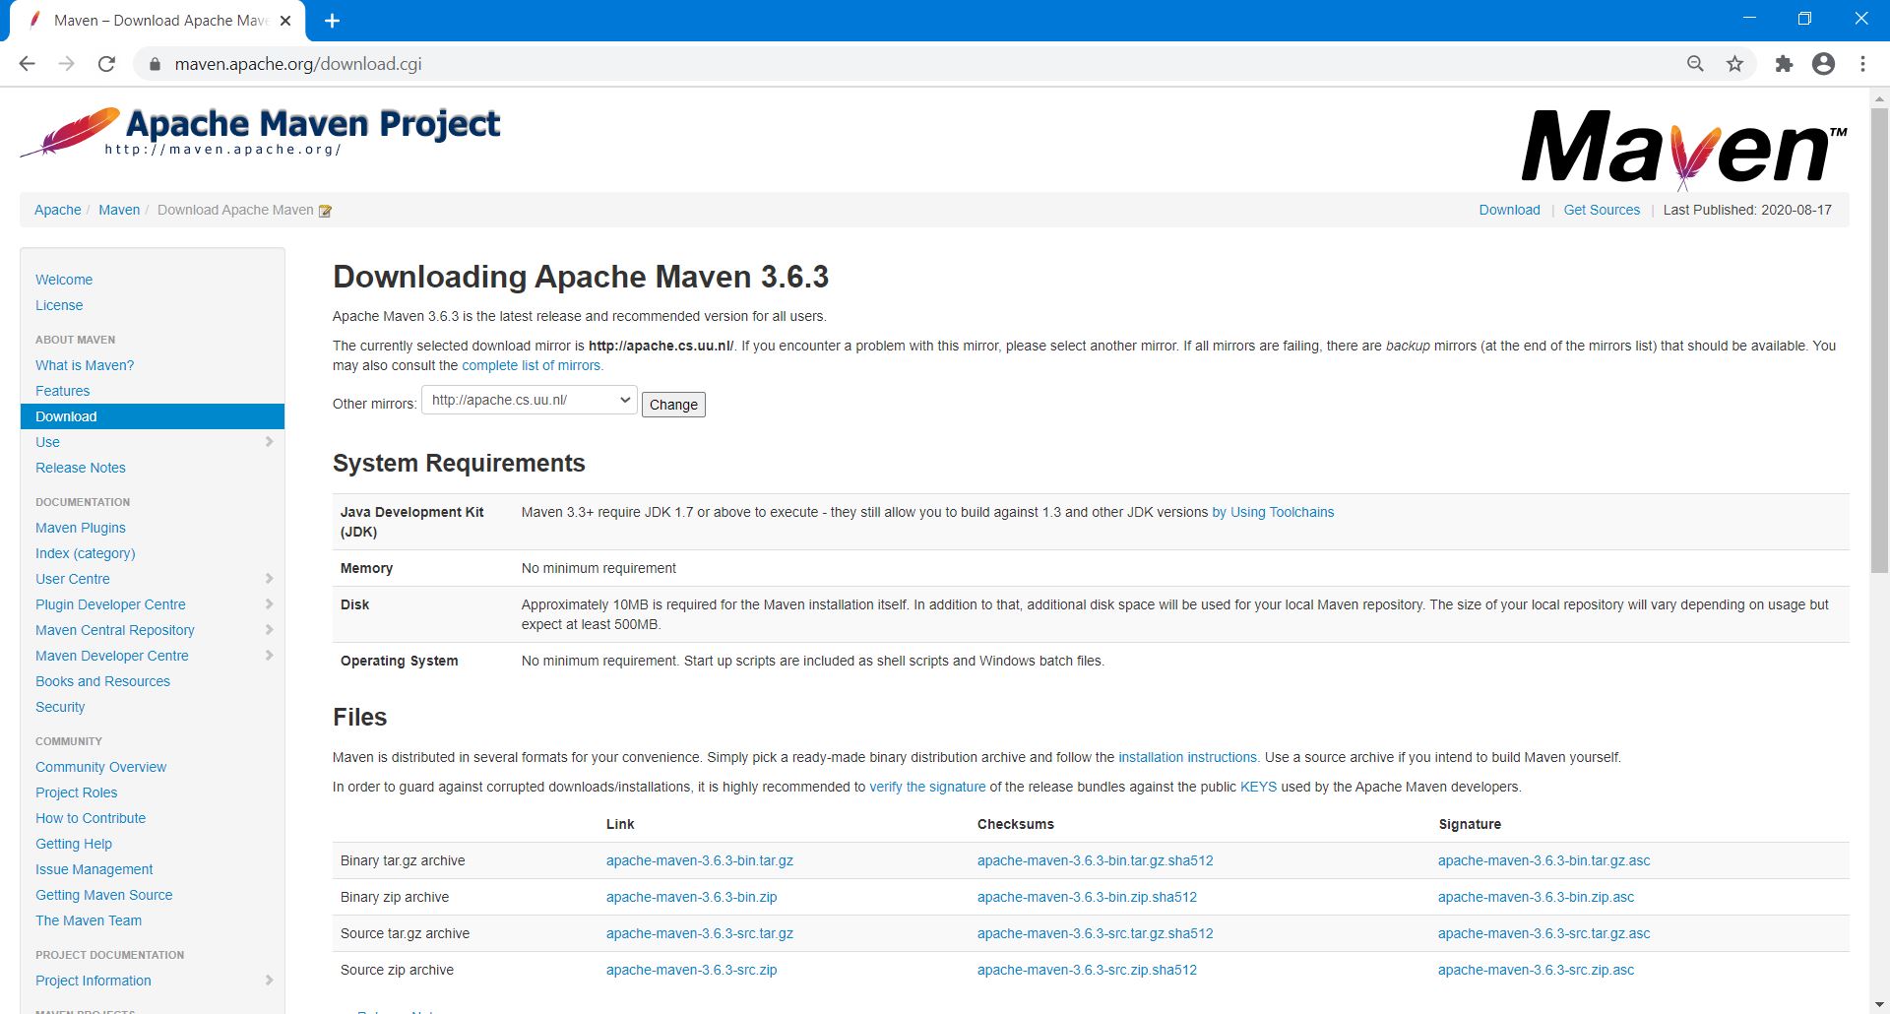The image size is (1890, 1014).
Task: Click the scrollbar down arrow
Action: [1879, 1004]
